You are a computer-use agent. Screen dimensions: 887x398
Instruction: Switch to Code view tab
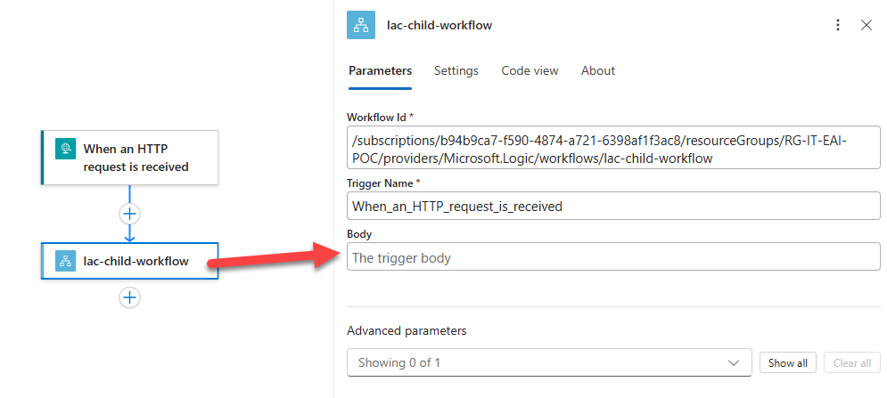point(530,70)
